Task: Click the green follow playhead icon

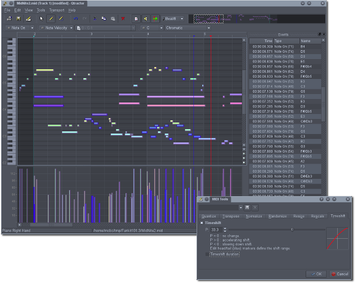Action: coord(155,19)
